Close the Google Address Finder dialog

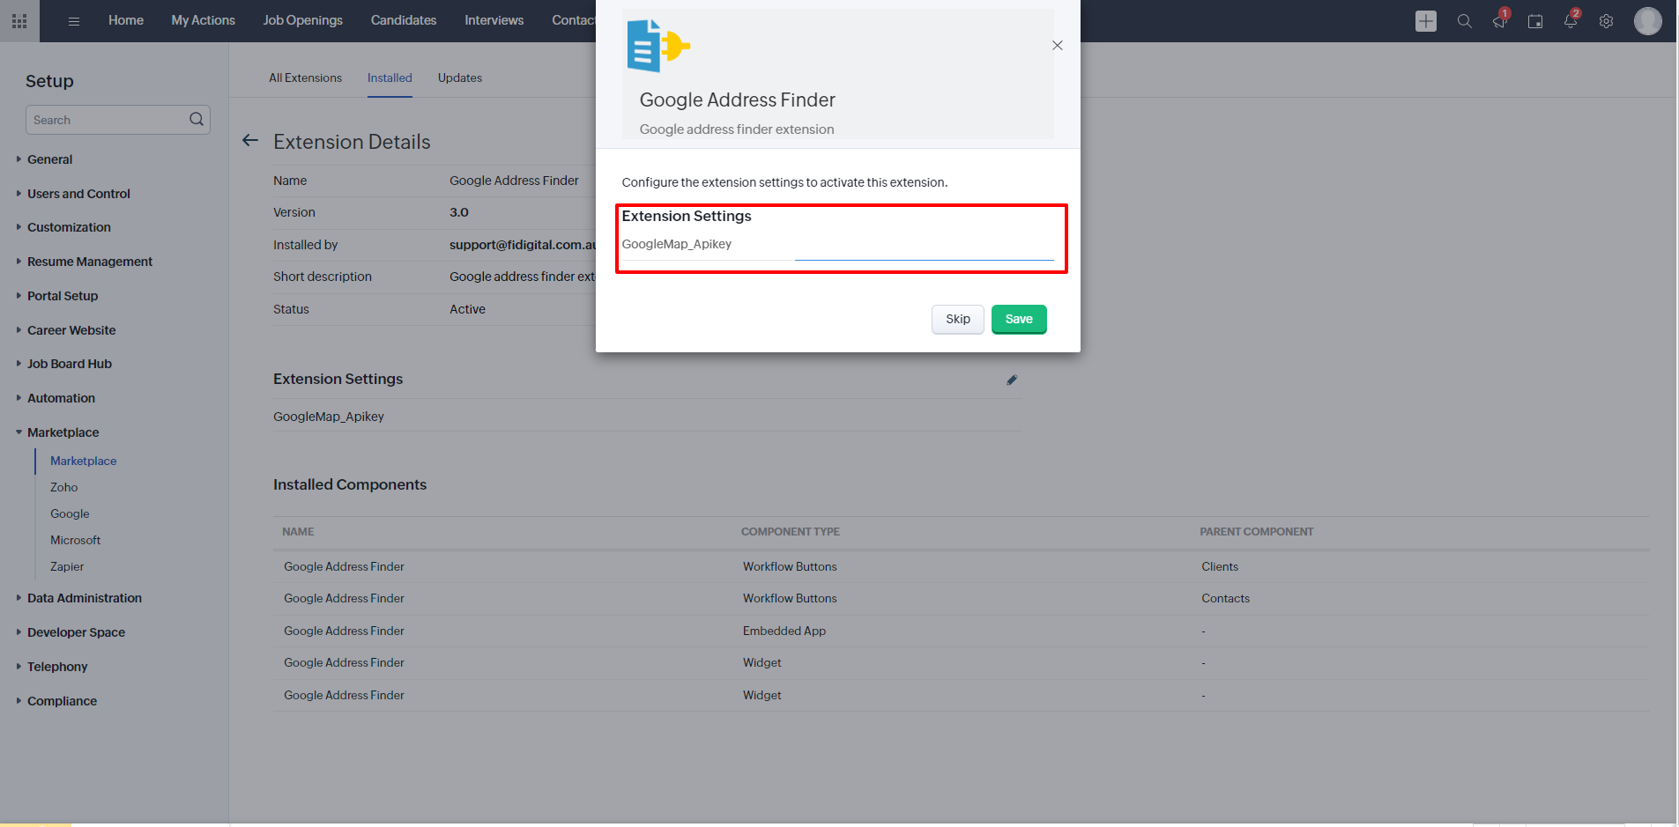1058,46
